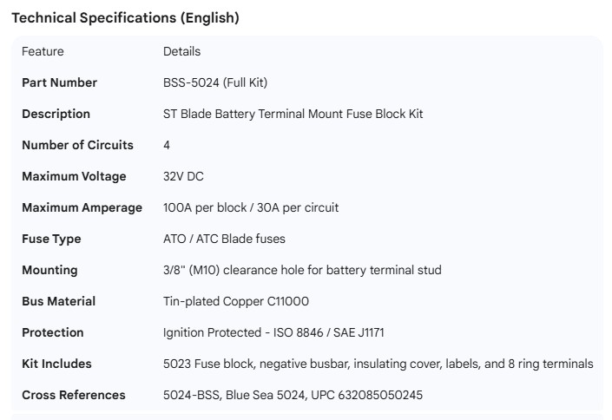The height and width of the screenshot is (420, 612).
Task: Click the BSS-5024 (Full Kit) value
Action: 215,82
